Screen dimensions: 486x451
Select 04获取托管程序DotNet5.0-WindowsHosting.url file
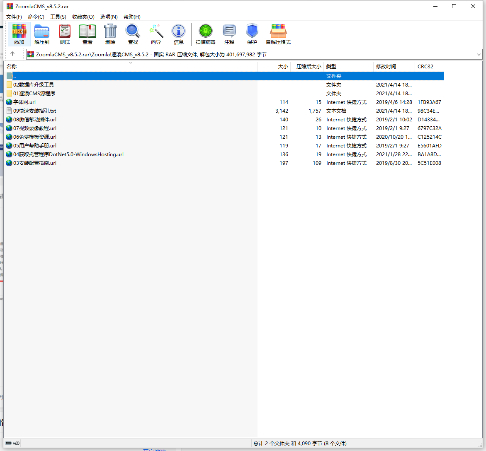(x=68, y=154)
